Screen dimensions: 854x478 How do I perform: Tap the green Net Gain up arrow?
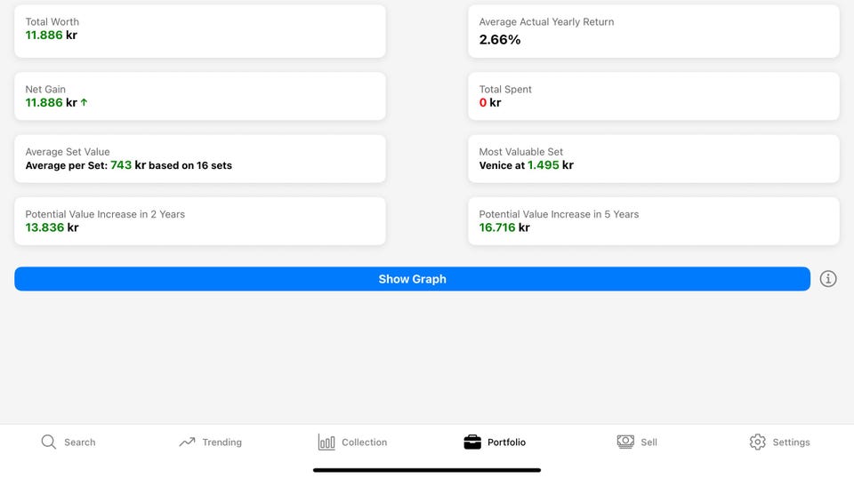[x=85, y=103]
